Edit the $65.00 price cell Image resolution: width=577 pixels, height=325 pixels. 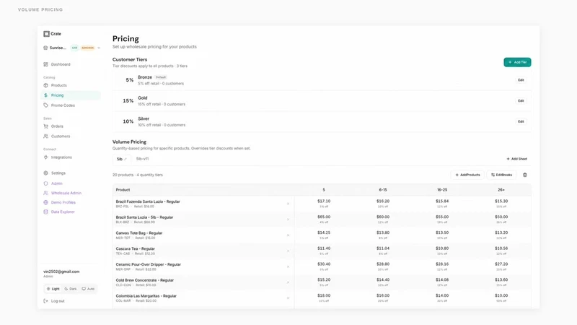tap(324, 217)
